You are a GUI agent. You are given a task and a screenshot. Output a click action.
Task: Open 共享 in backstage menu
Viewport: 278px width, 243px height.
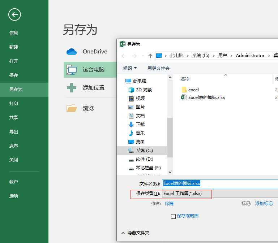[x=14, y=117]
